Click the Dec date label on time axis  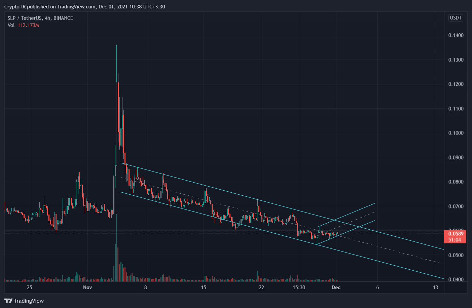(x=336, y=287)
